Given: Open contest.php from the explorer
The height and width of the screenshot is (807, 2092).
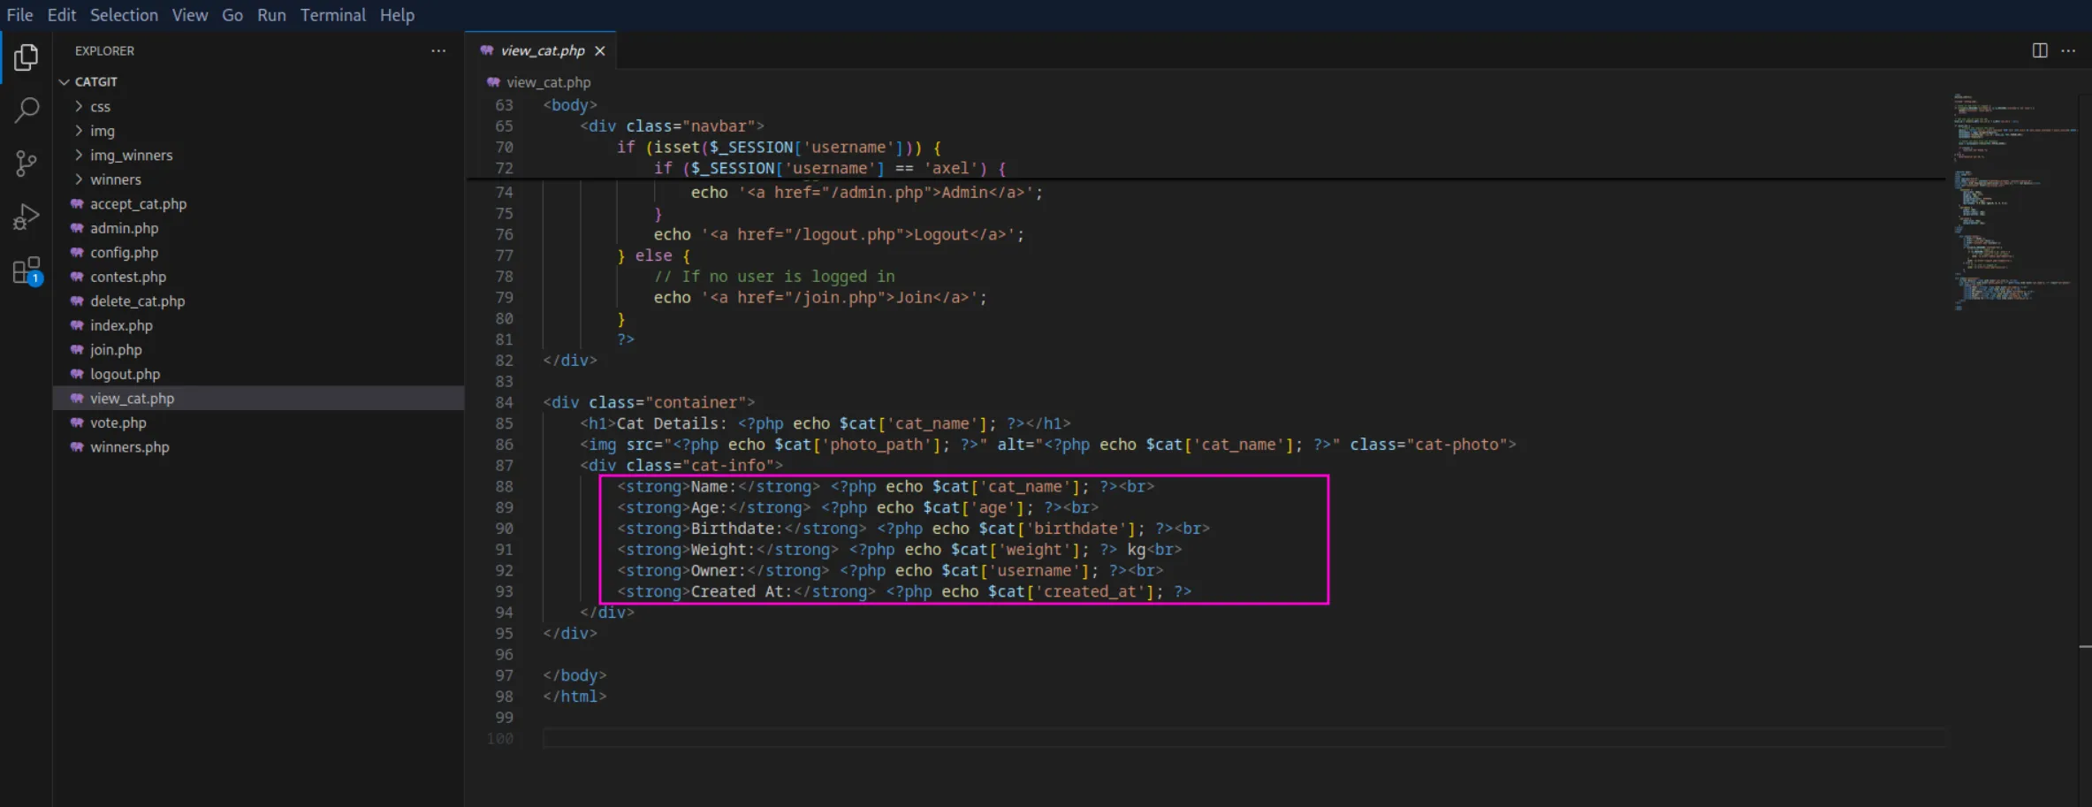Looking at the screenshot, I should click(x=128, y=277).
